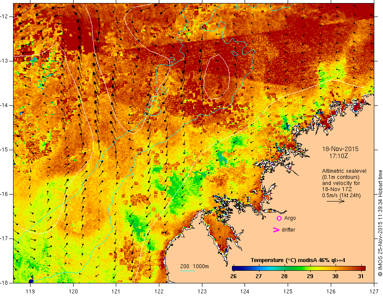Click the longitude axis label 126
This screenshot has height=296, width=383.
[331, 291]
